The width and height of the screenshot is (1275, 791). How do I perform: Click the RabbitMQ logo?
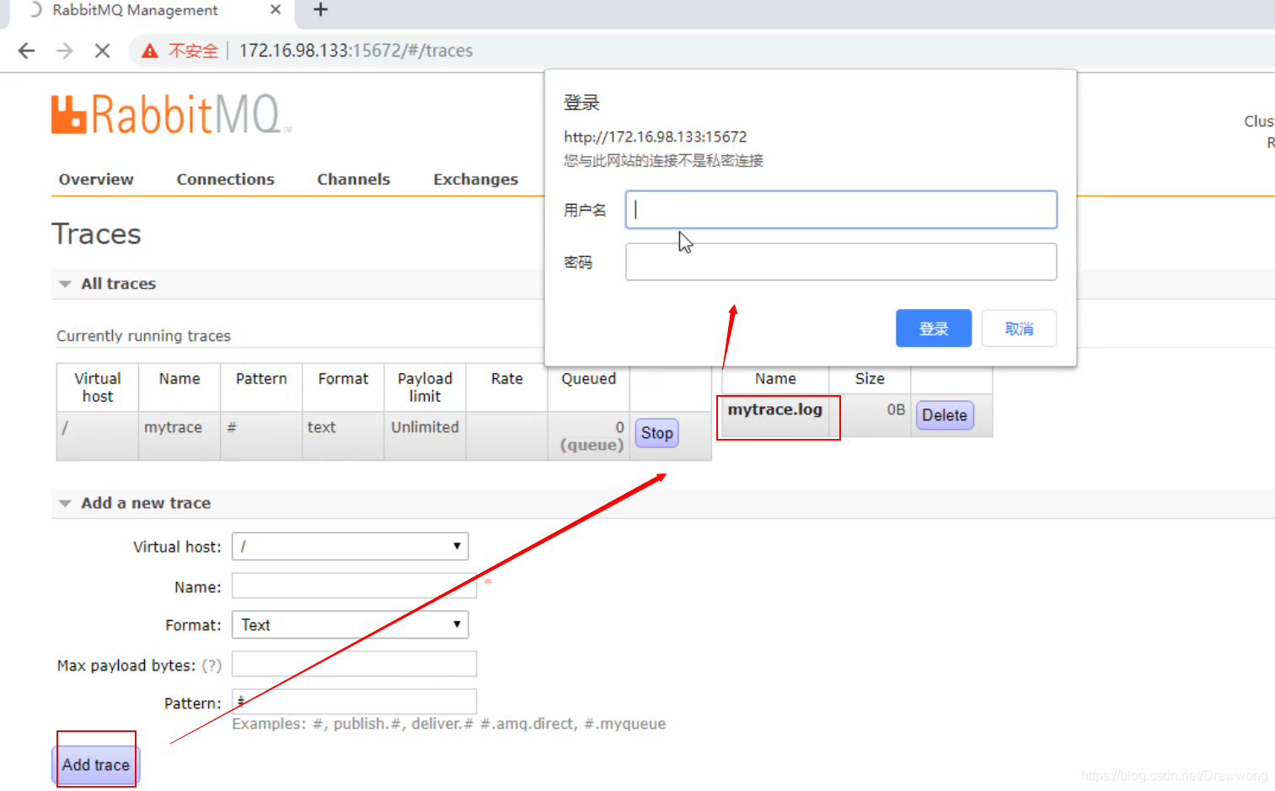point(171,115)
